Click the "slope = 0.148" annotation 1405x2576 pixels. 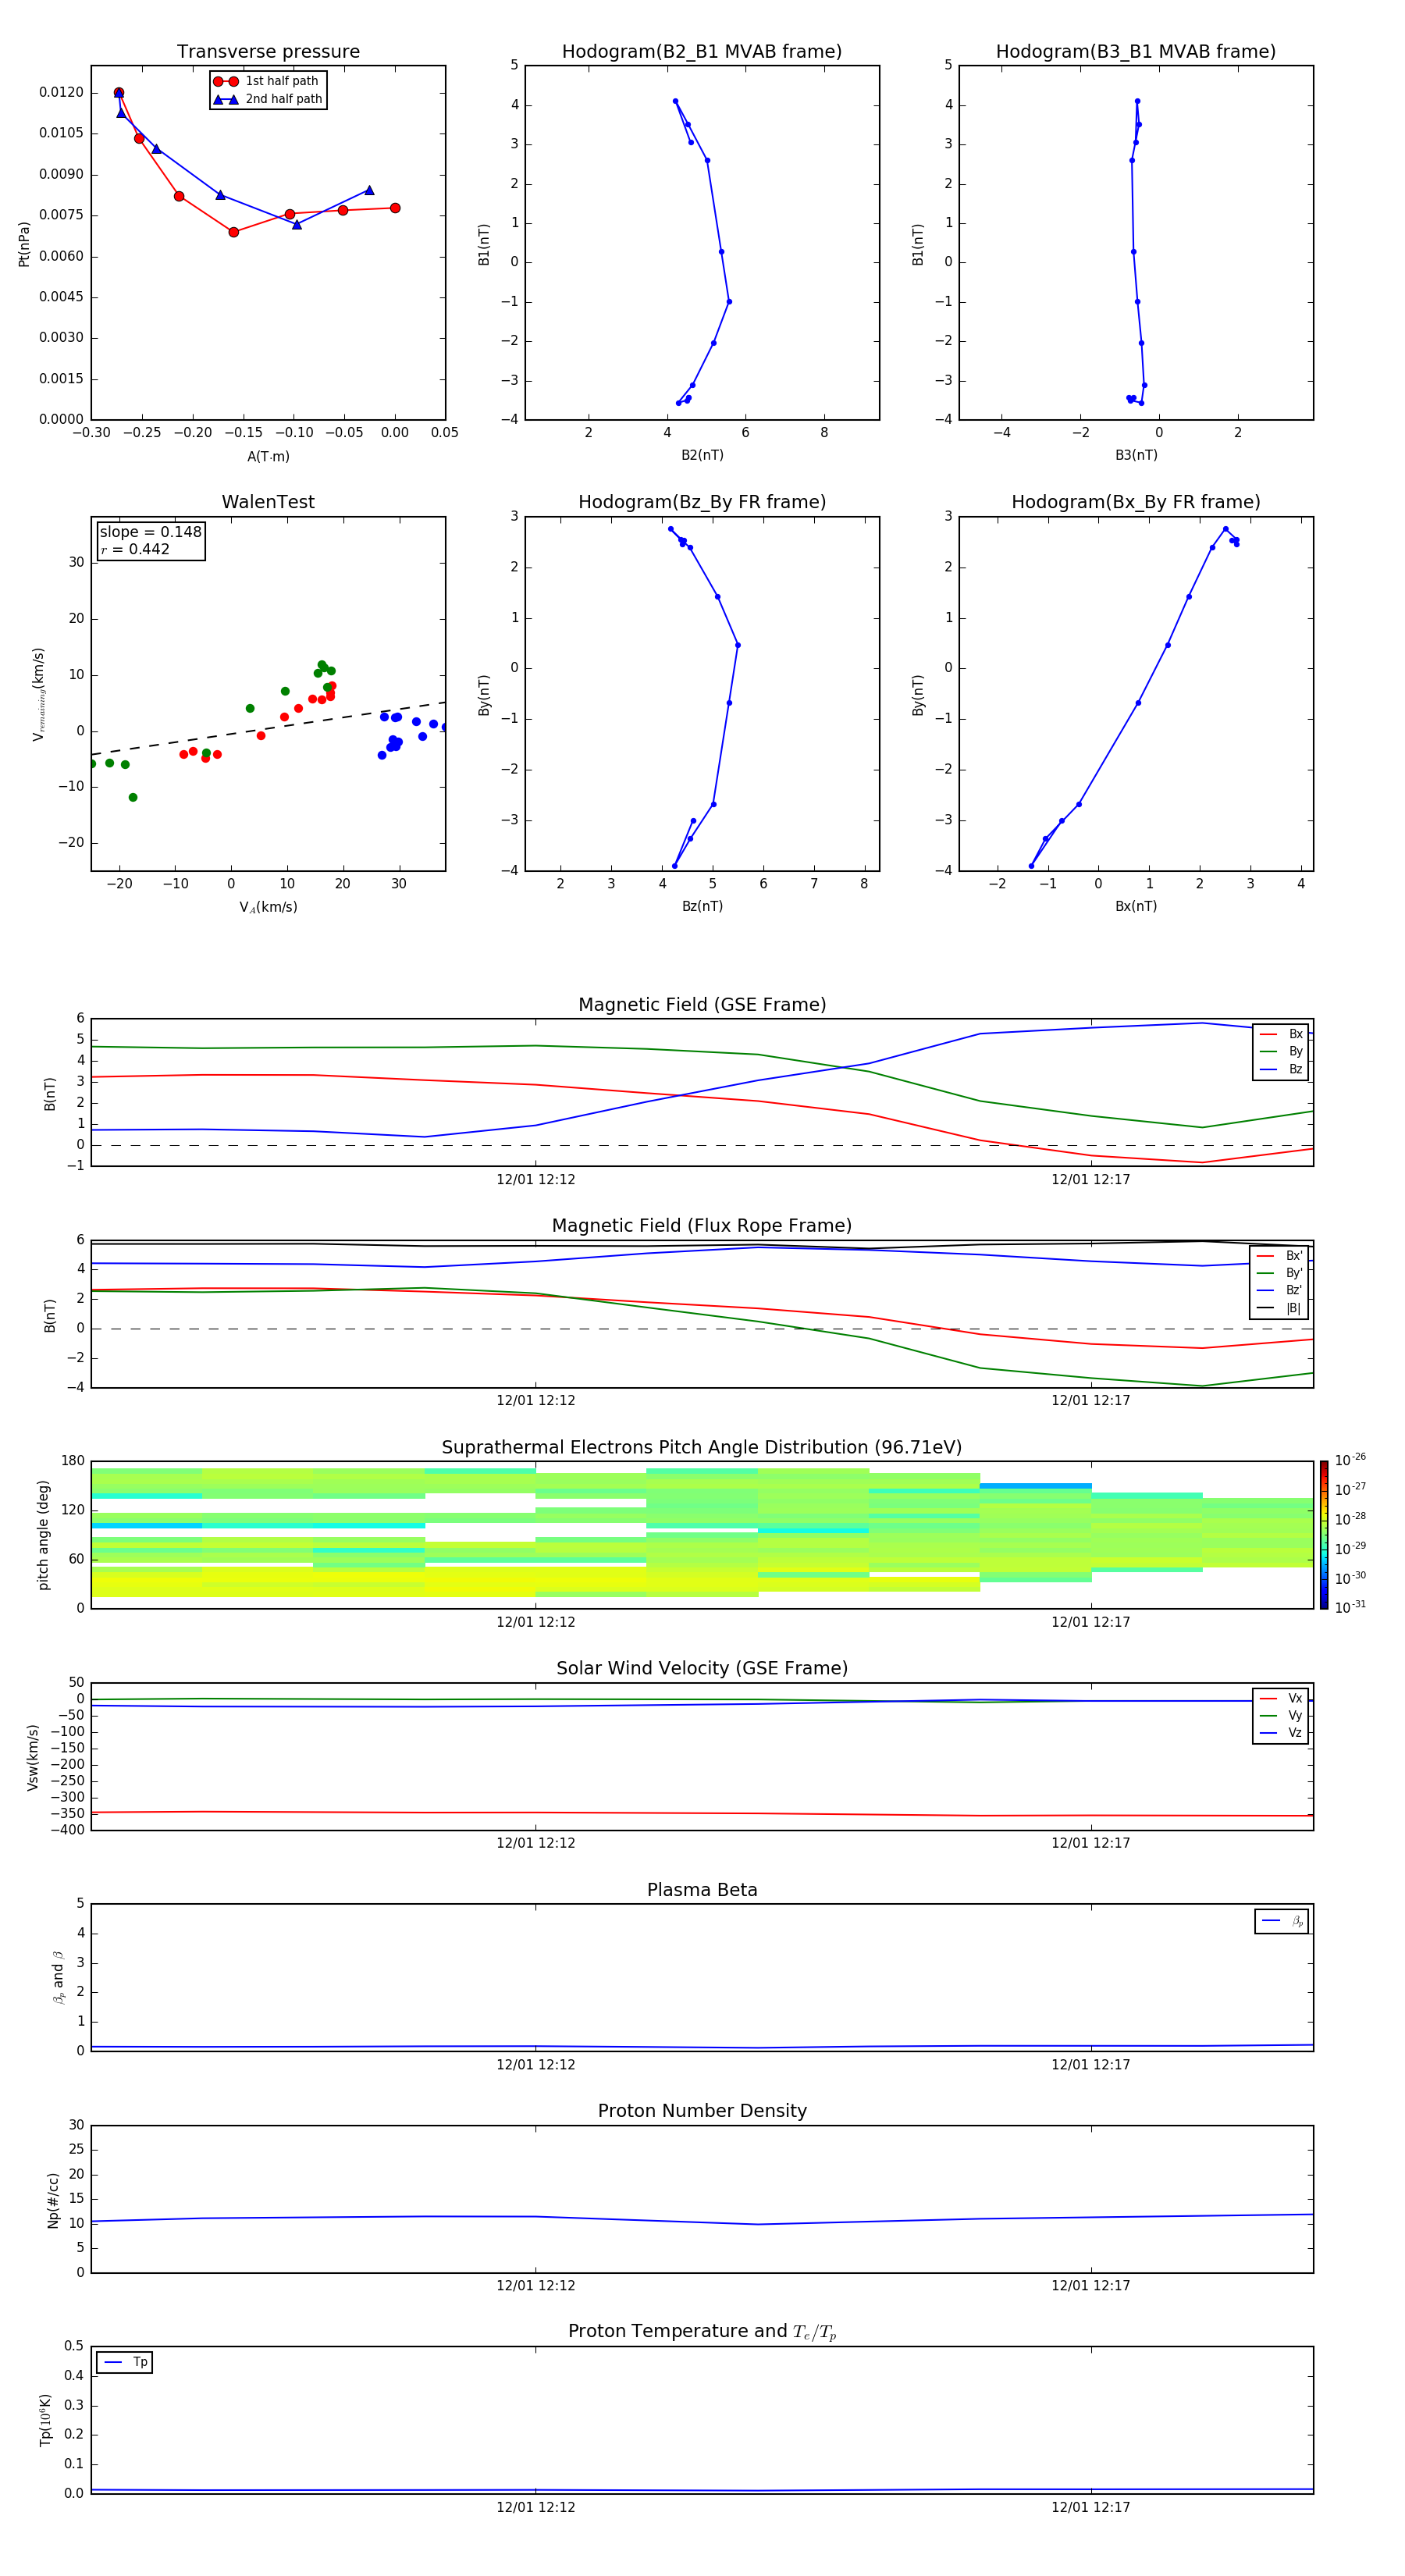tap(150, 532)
